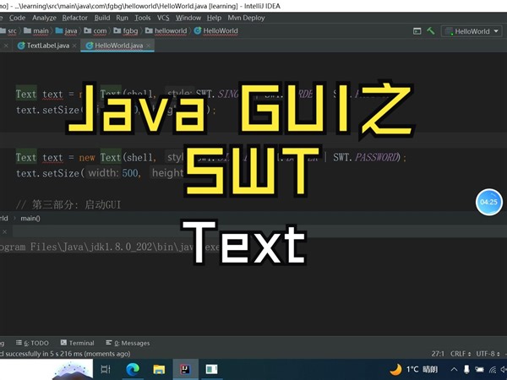
Task: Select the src breadcrumb folder
Action: click(x=8, y=31)
